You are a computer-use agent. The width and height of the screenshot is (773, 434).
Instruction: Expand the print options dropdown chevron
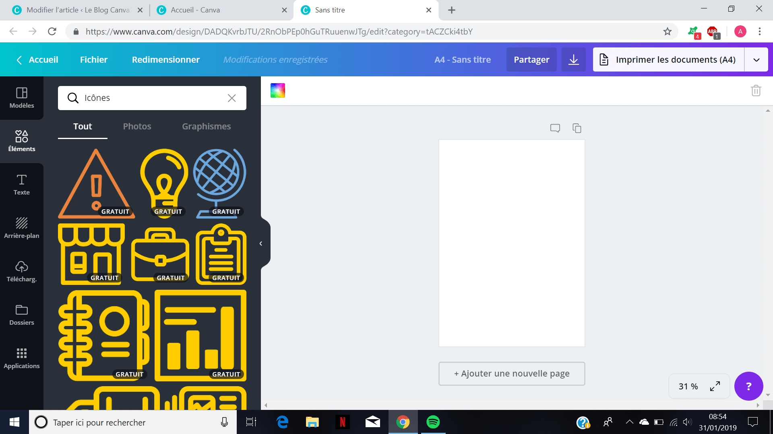[756, 59]
